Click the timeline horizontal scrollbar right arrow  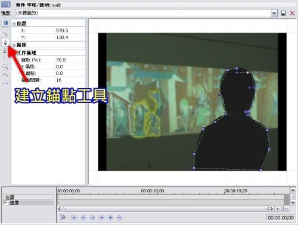click(271, 209)
